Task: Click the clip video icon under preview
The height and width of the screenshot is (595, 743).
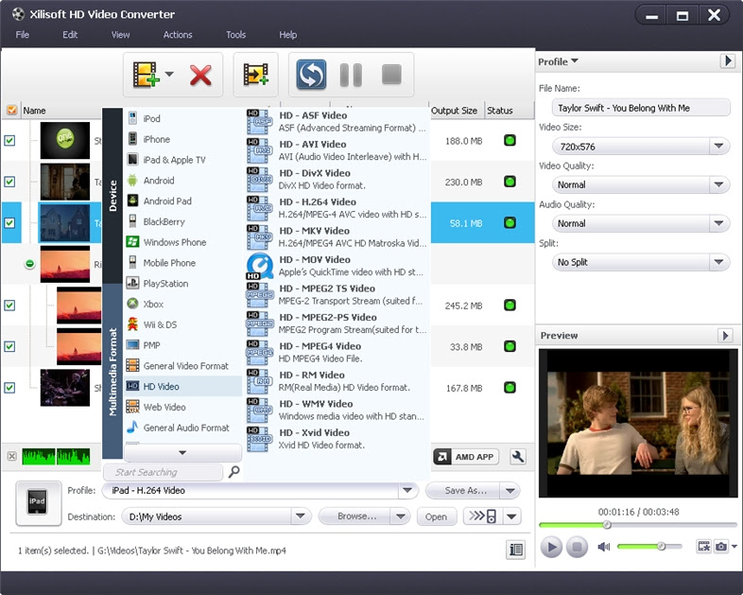Action: click(703, 546)
